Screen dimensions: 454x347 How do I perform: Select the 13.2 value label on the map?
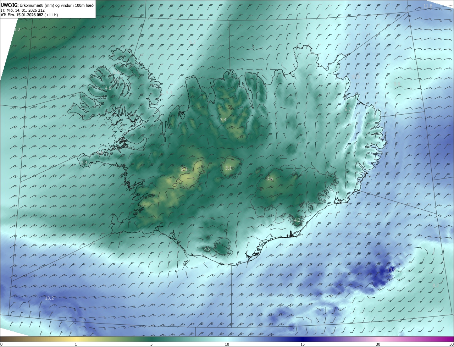pos(50,298)
